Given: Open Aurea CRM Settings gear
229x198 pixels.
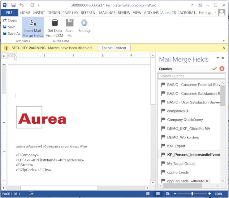Looking at the screenshot, I should pyautogui.click(x=85, y=25).
